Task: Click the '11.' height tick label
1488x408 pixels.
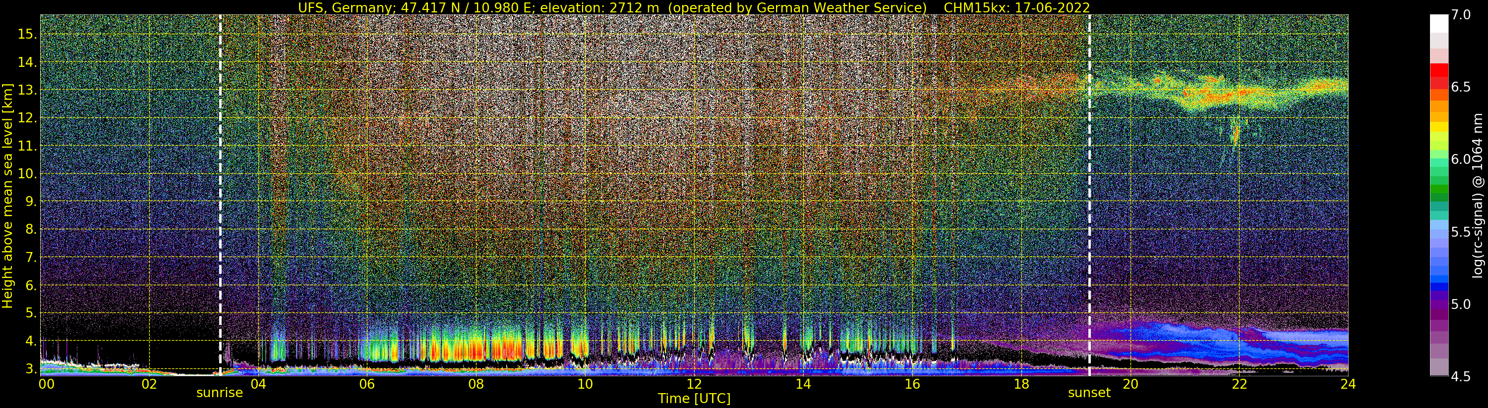Action: coord(28,146)
